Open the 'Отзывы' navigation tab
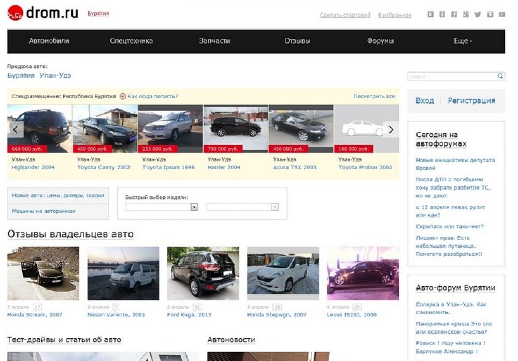The height and width of the screenshot is (361, 518). tap(297, 41)
